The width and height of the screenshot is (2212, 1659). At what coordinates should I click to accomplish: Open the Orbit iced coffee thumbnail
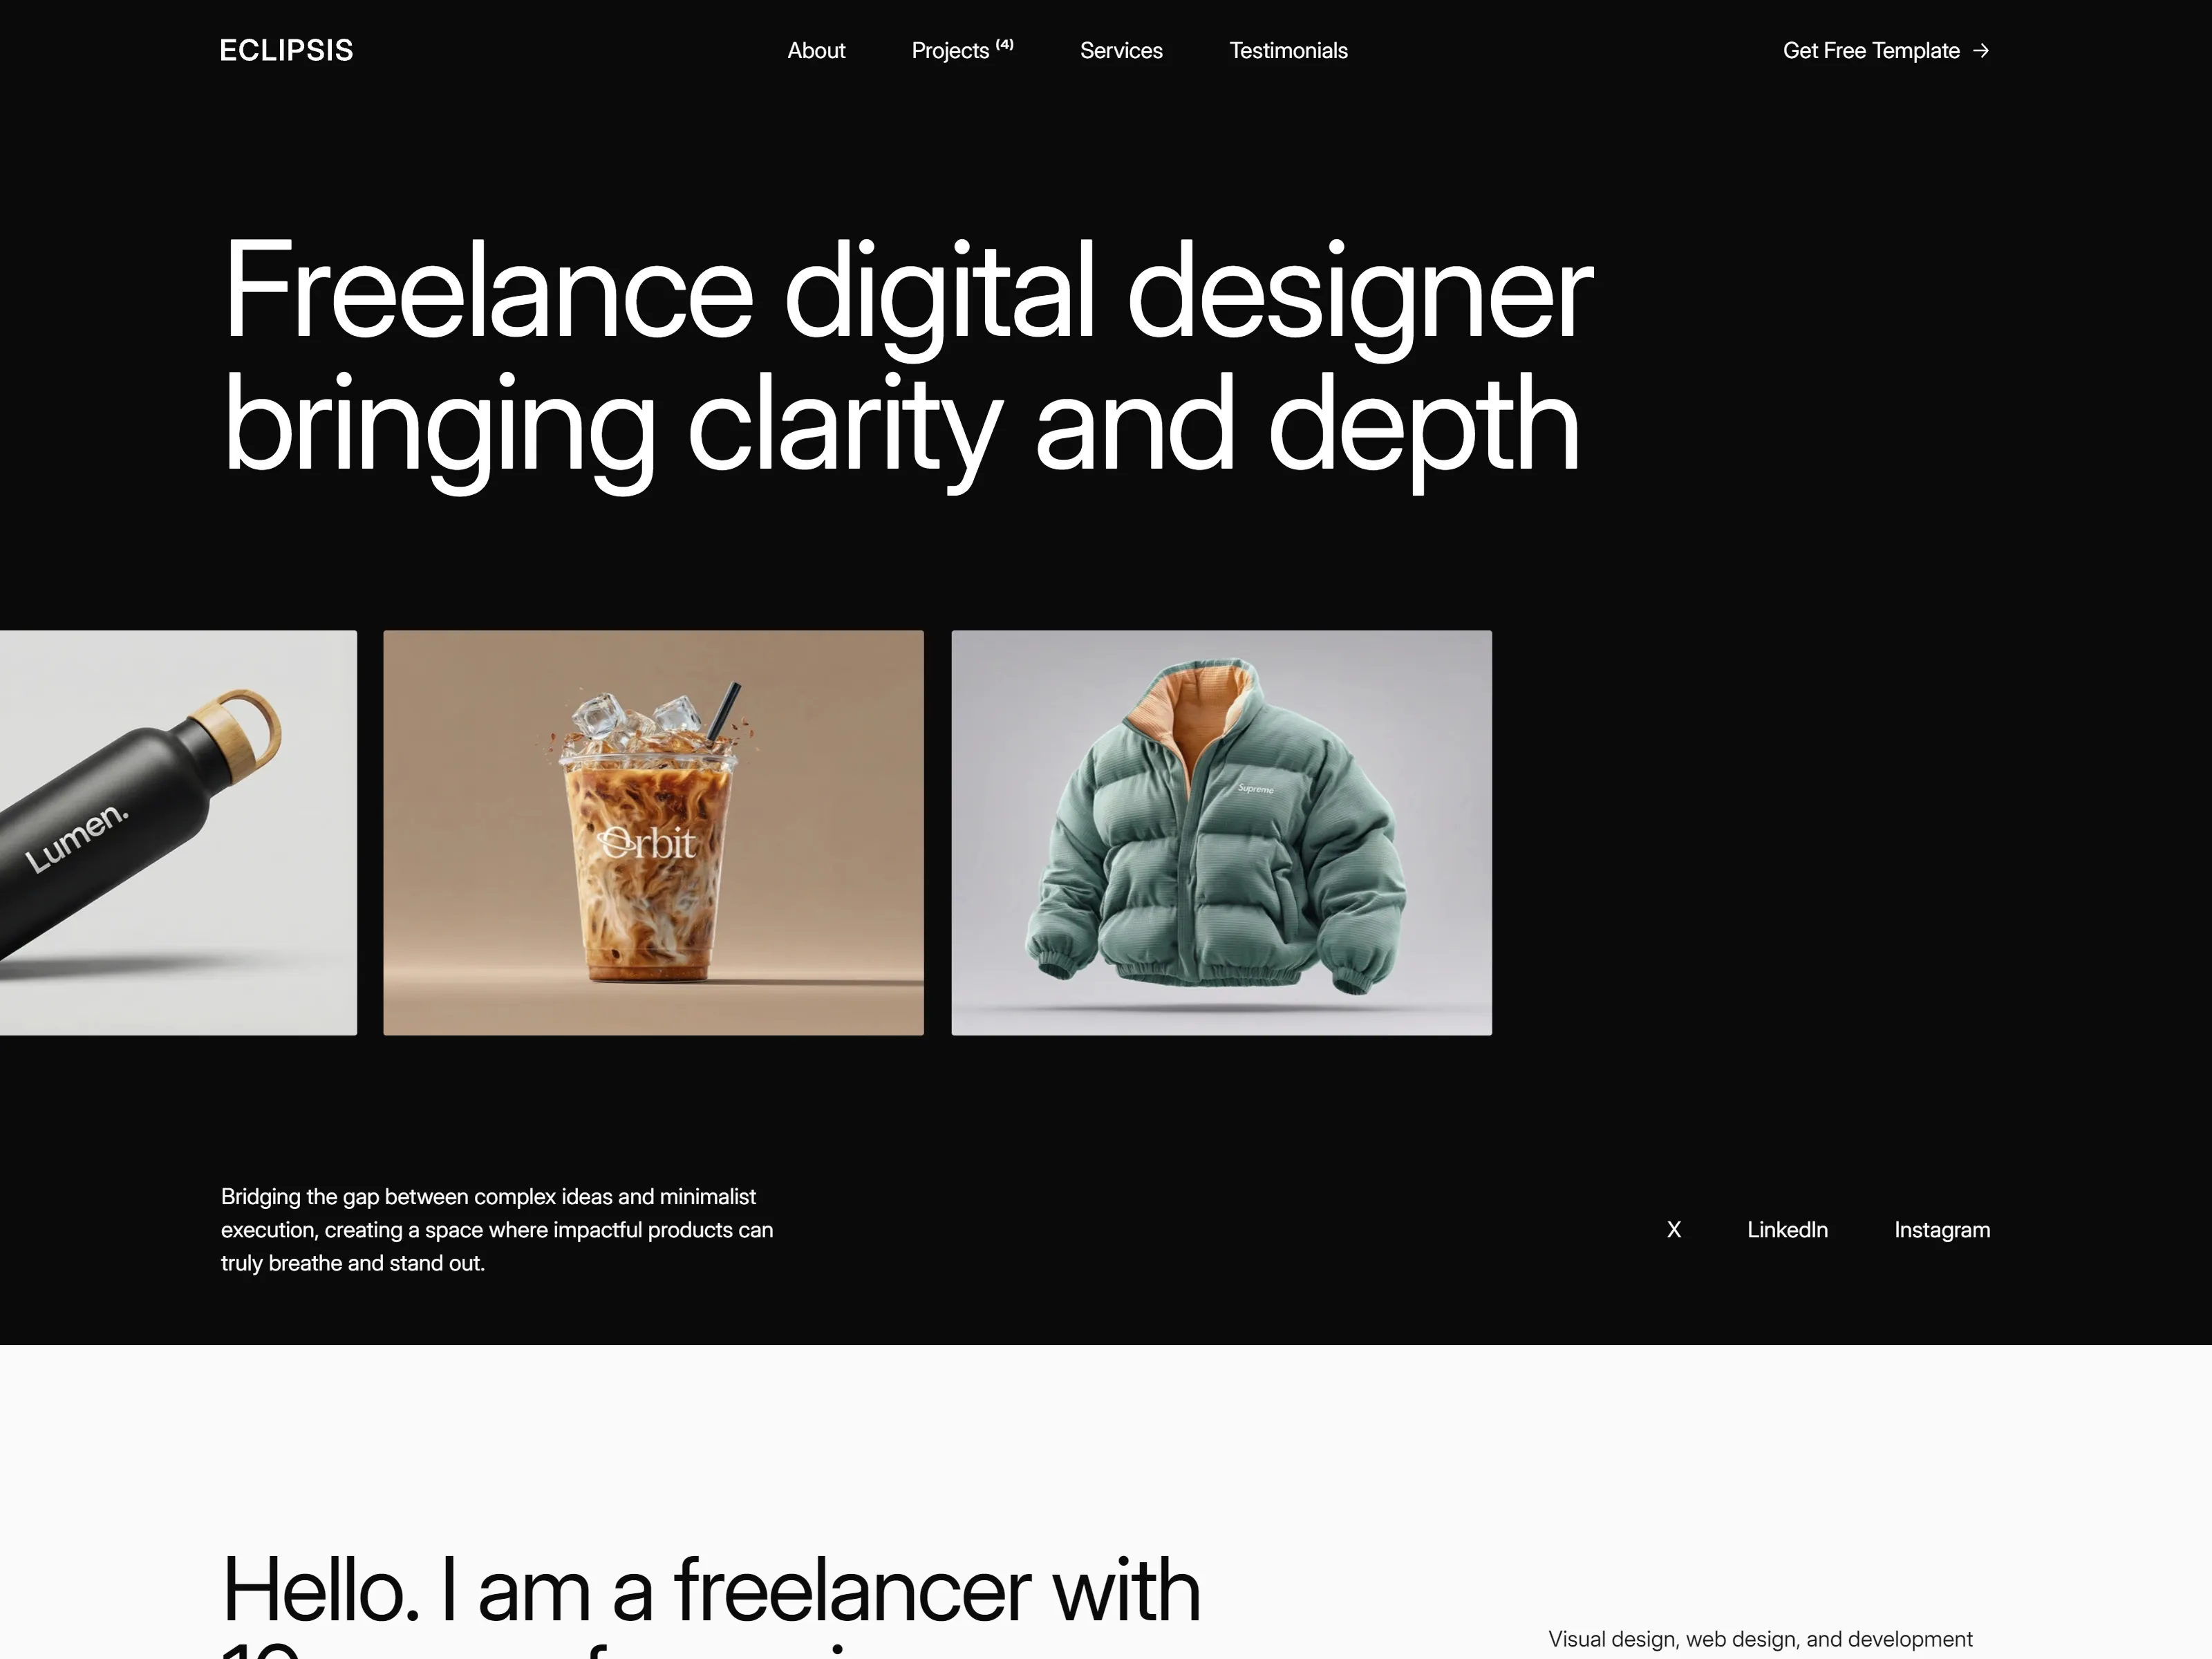point(653,832)
